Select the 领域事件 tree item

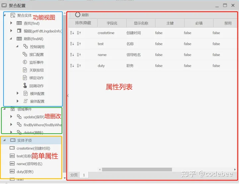pyautogui.click(x=24, y=109)
